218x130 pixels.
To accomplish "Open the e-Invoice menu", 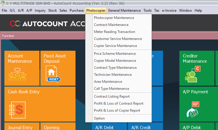I will tap(169, 10).
